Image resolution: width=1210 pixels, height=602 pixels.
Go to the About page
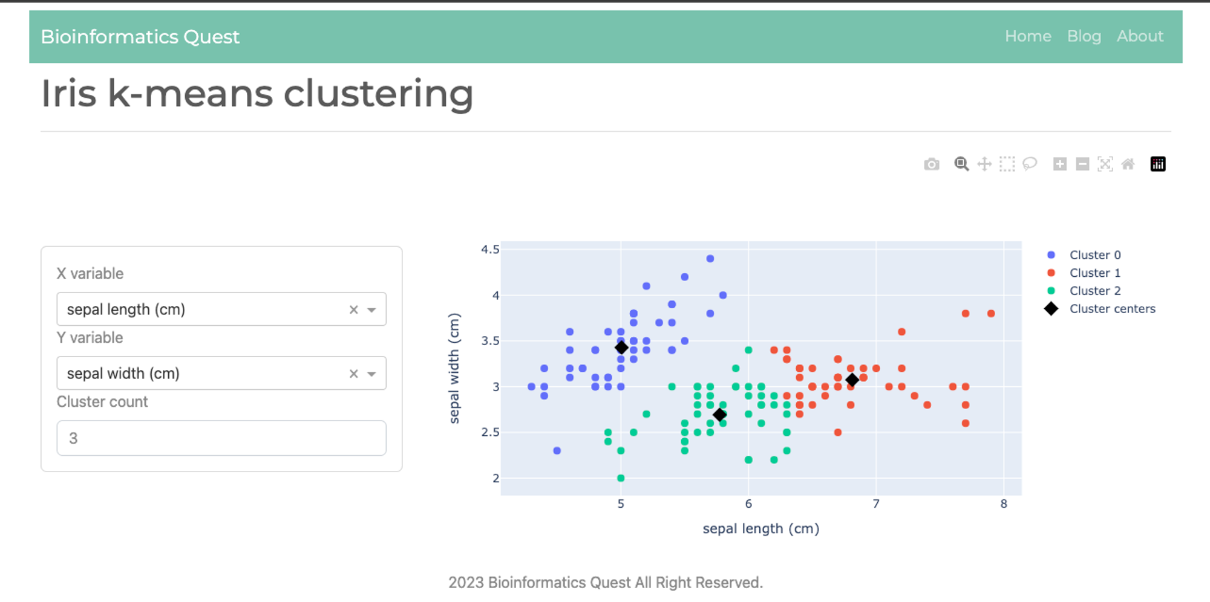click(x=1140, y=36)
